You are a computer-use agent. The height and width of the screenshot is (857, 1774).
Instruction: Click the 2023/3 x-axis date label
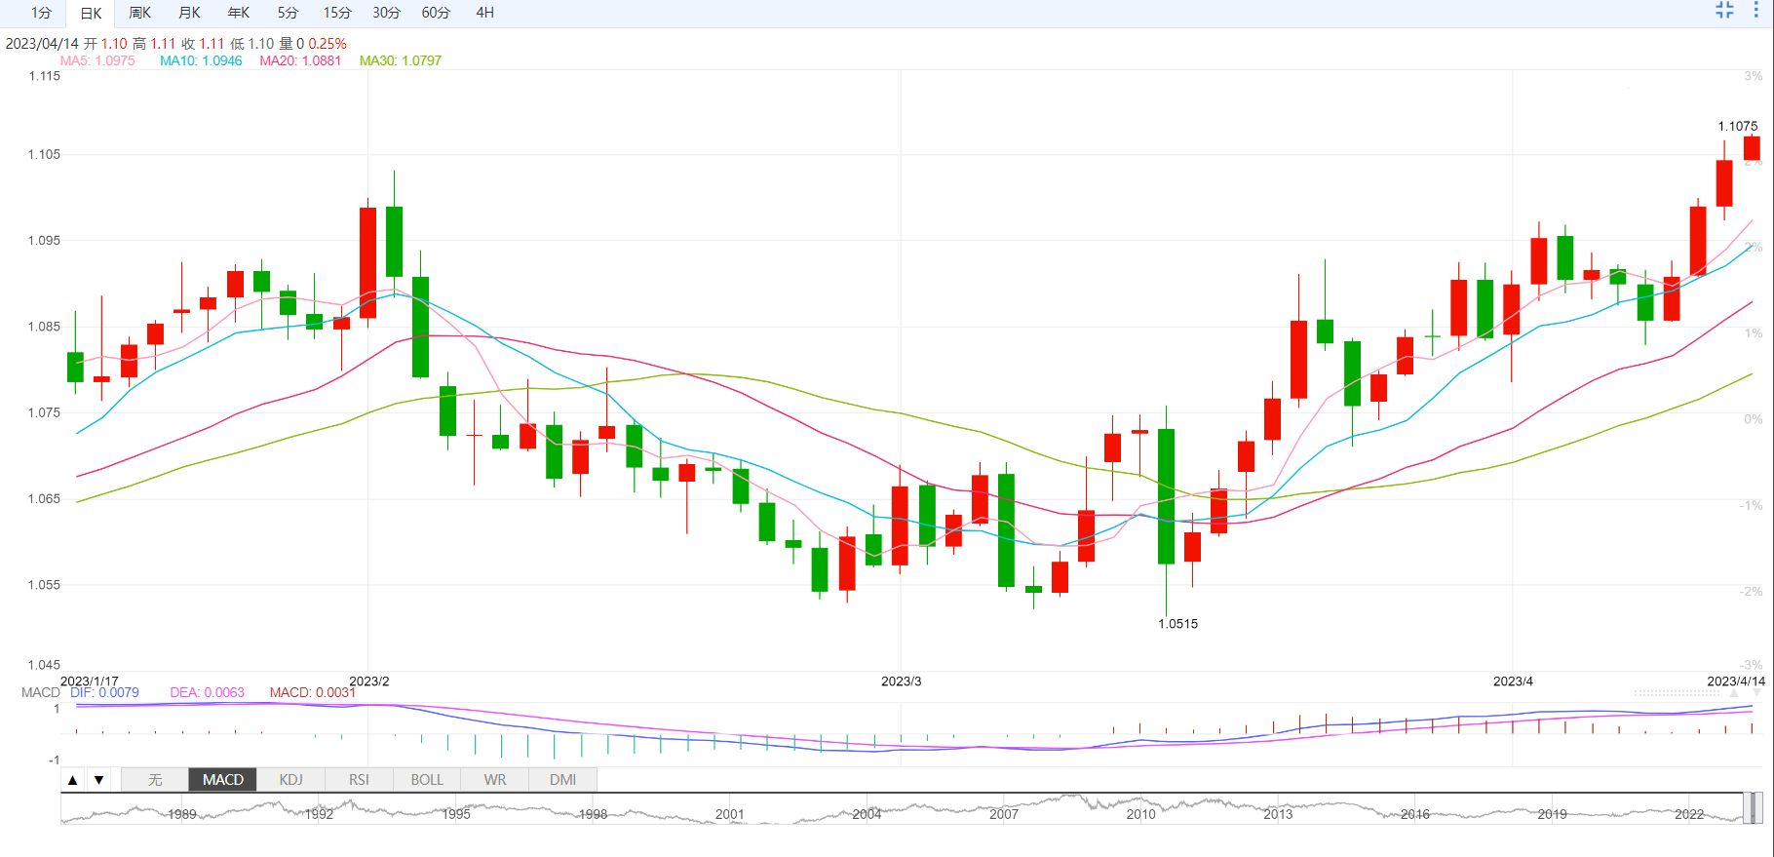(901, 682)
